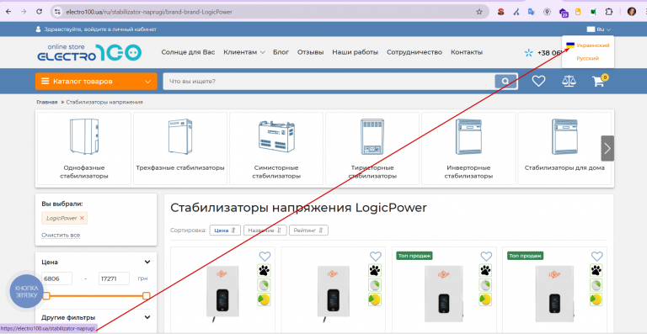Click login link Здравствуйте, войдите в личный кабинет
Viewport: 647px width, 334px height.
click(100, 29)
